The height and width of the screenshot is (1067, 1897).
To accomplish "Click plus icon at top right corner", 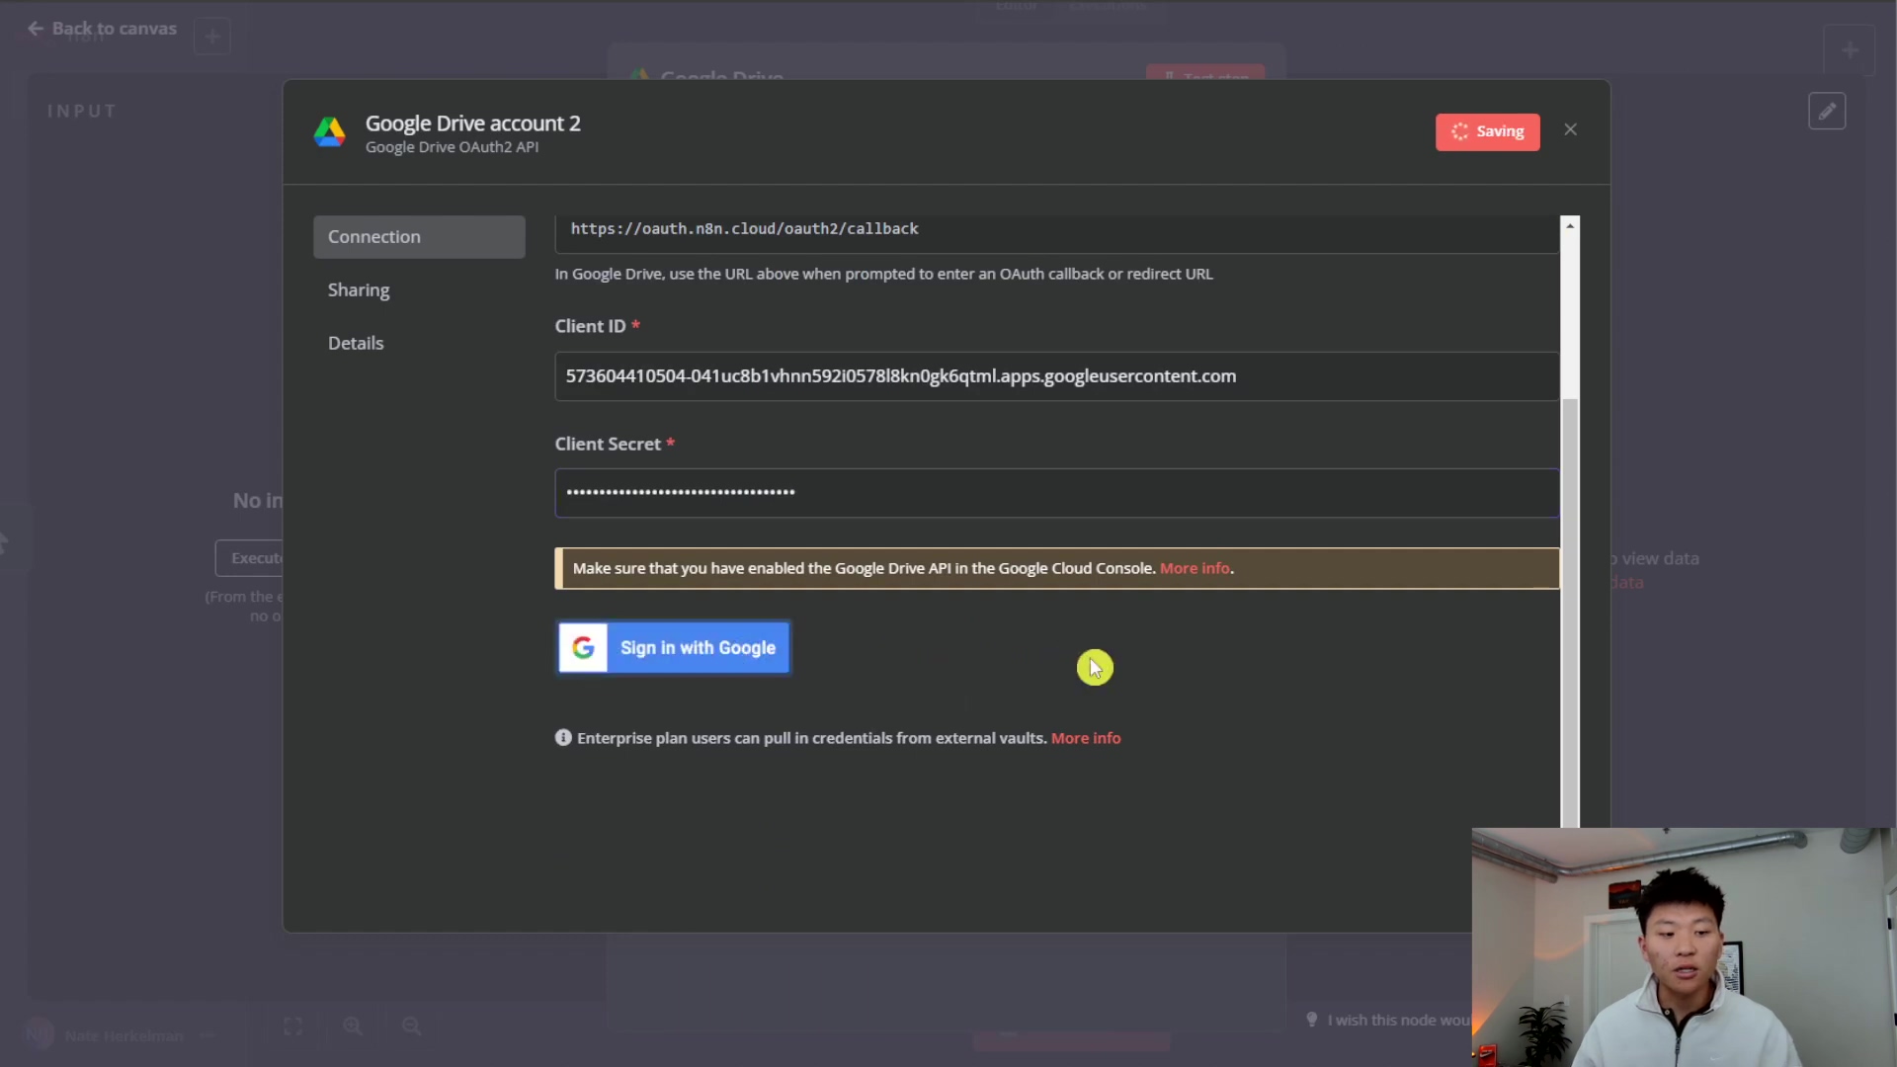I will (1850, 49).
